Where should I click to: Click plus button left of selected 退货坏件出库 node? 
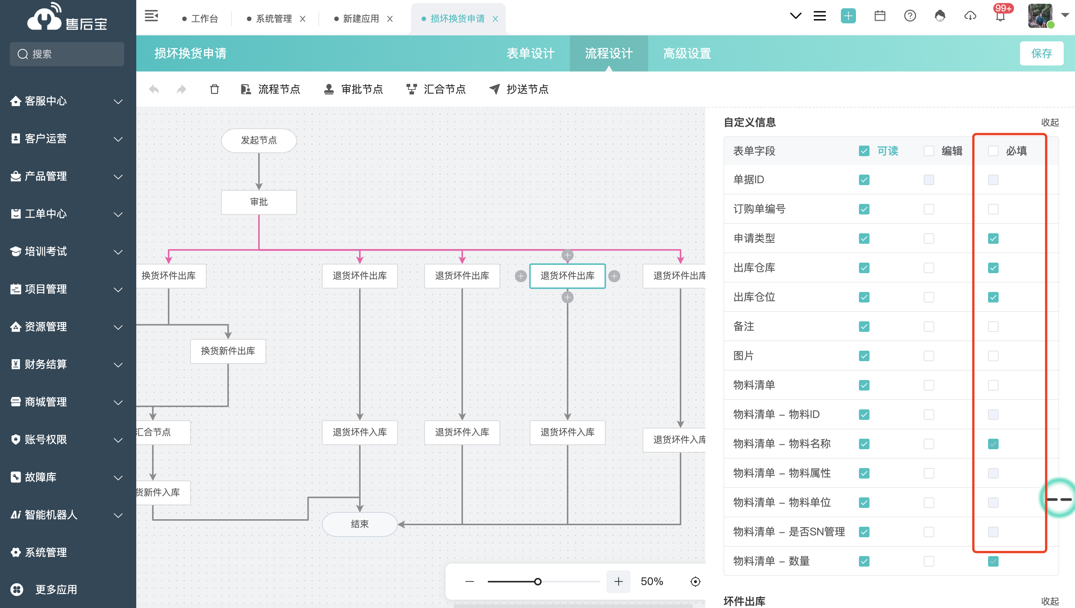(521, 276)
